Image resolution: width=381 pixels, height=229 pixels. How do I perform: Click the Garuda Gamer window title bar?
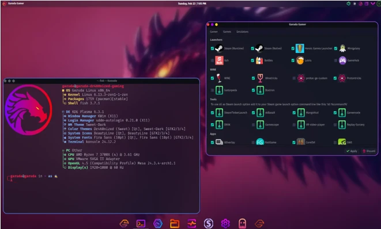(x=292, y=24)
